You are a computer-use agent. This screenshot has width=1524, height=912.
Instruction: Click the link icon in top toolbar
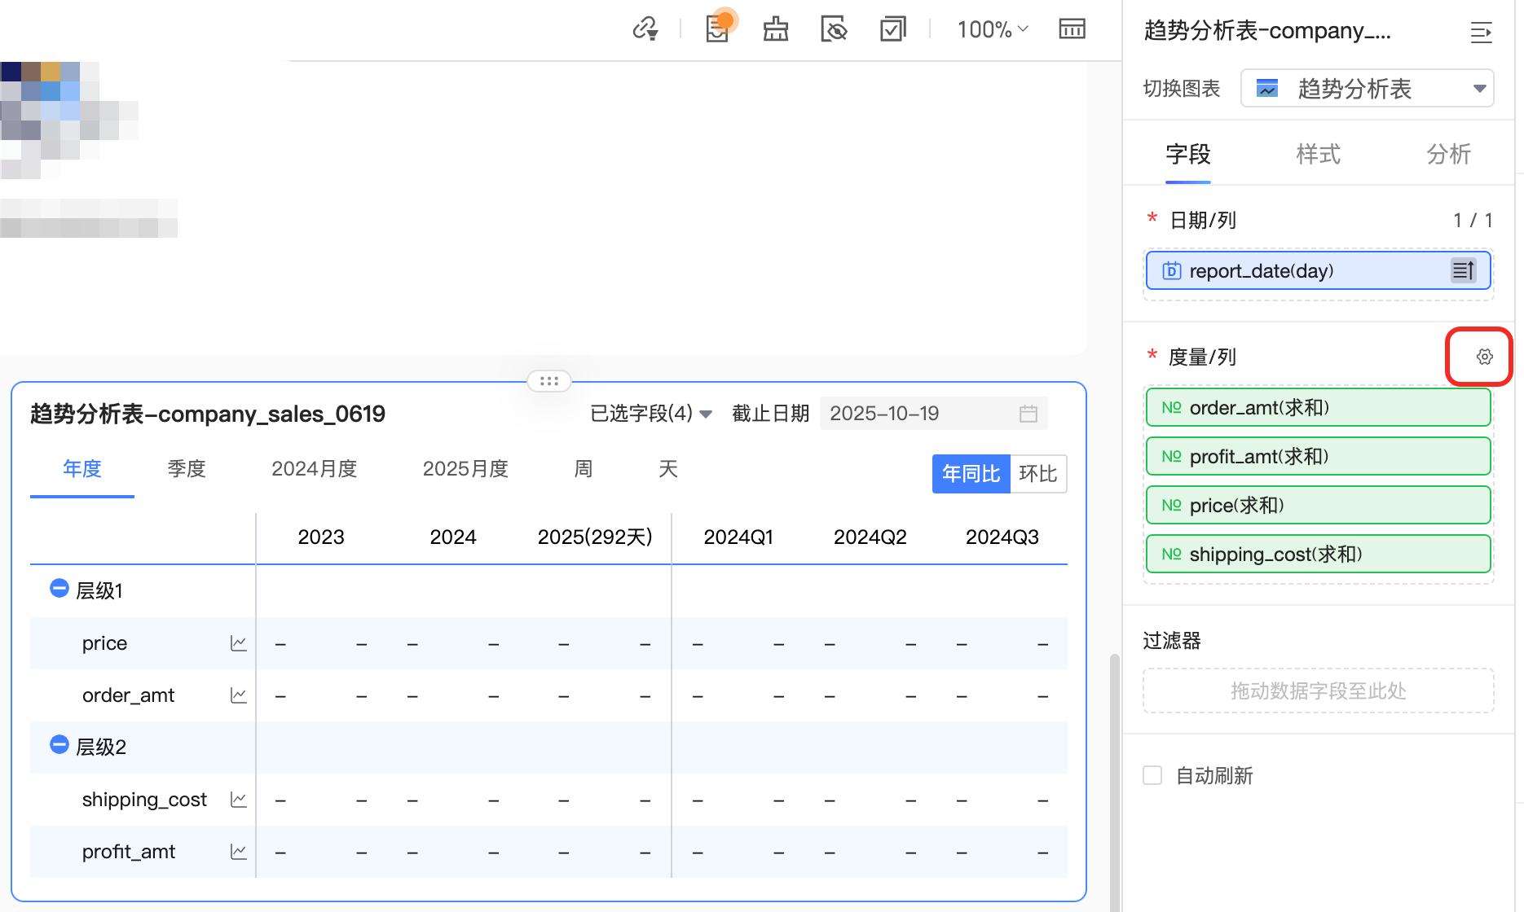point(645,29)
